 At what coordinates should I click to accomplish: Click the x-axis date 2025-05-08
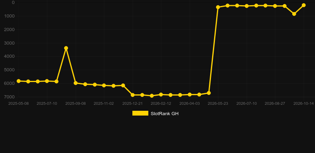pyautogui.click(x=18, y=104)
